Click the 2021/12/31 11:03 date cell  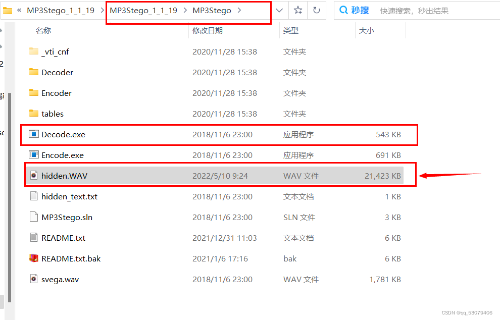coord(224,238)
